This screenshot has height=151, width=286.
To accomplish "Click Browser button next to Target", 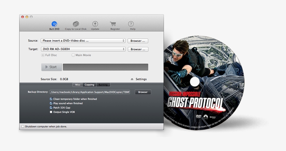I will click(x=138, y=49).
